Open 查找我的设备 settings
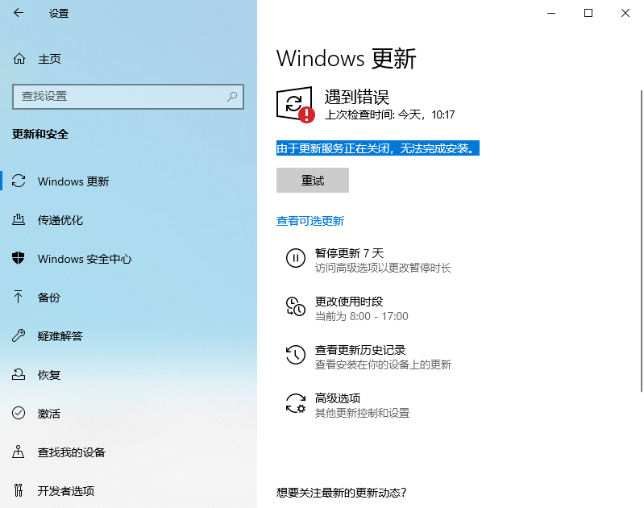 (72, 452)
